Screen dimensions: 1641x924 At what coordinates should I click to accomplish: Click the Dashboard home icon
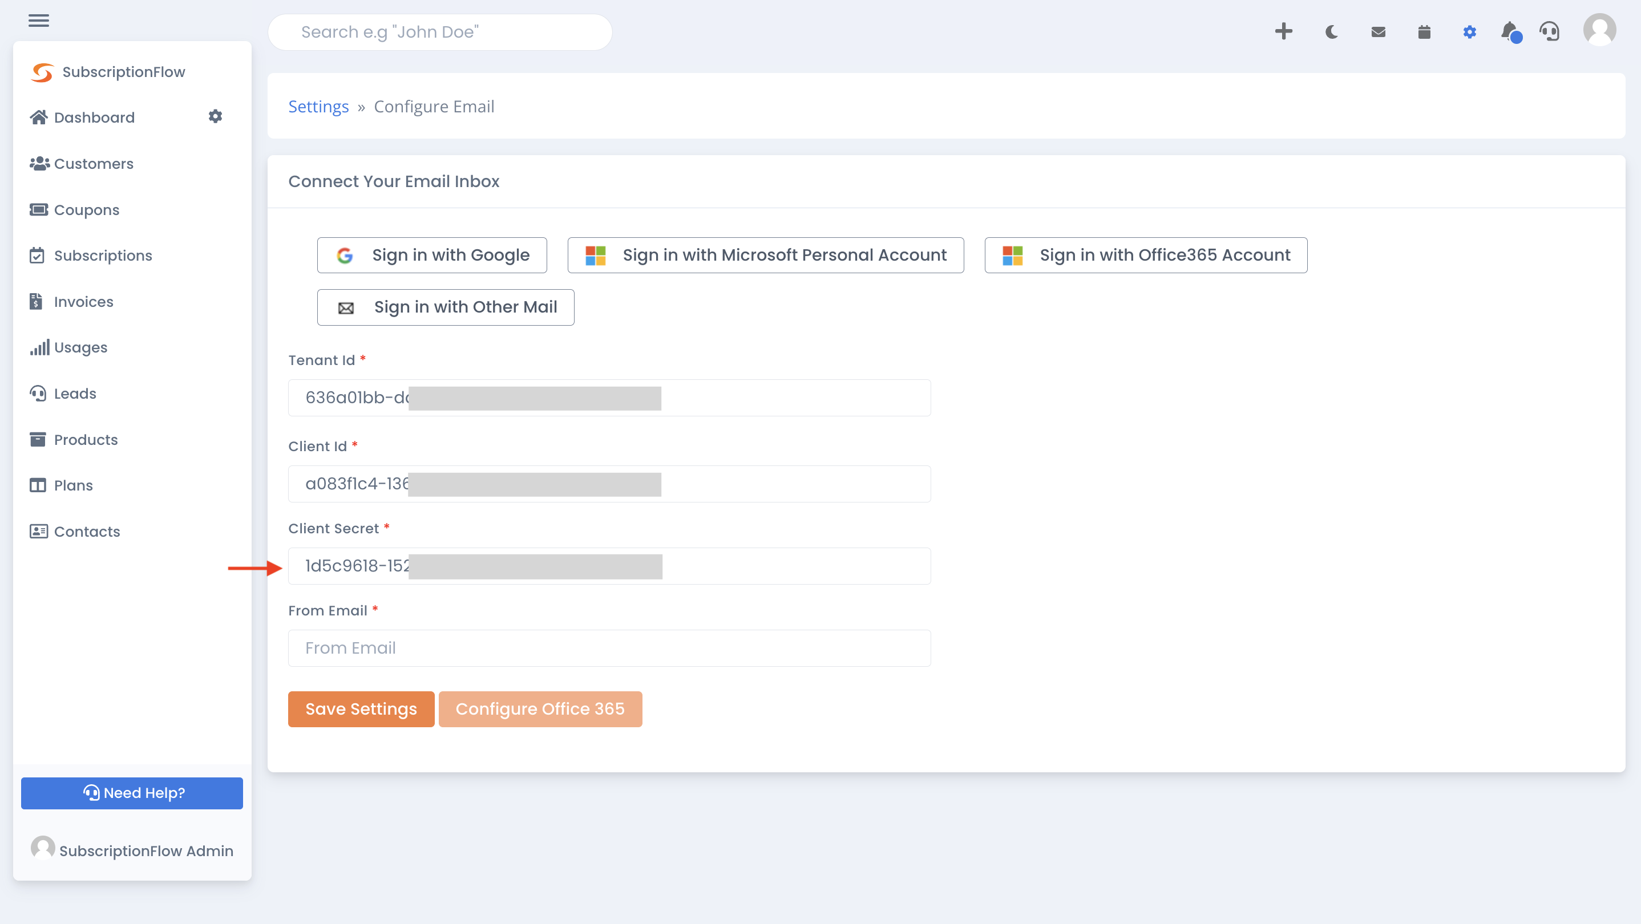point(39,117)
